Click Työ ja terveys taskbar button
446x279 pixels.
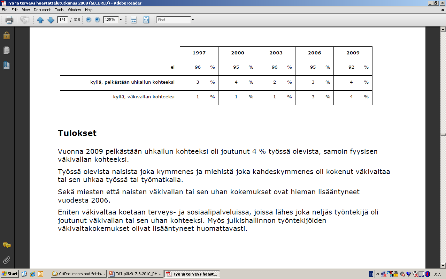(192, 274)
